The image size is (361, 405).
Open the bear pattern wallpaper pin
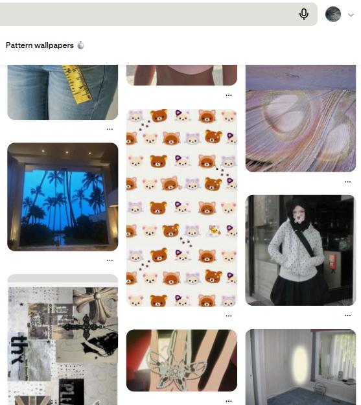181,208
